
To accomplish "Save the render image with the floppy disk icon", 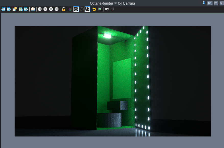I will click(x=21, y=9).
